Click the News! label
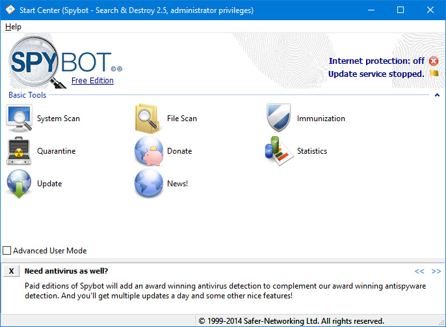Screen dimensions: 446x327 pyautogui.click(x=177, y=183)
